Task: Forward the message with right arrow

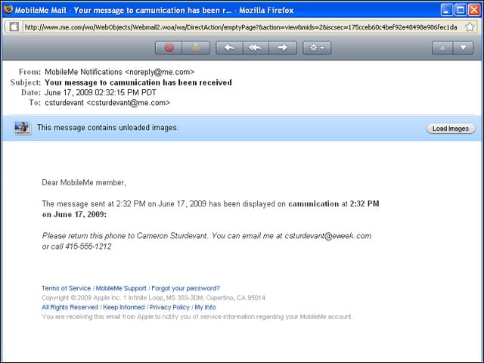Action: (283, 48)
